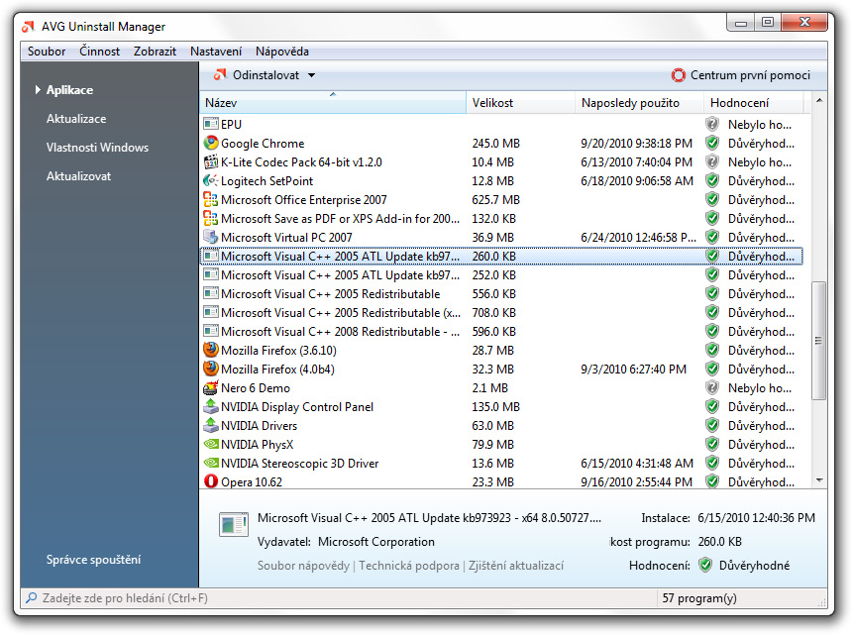Click the lifebuoy icon of Centrum první pomoci
The image size is (852, 635).
[x=678, y=75]
